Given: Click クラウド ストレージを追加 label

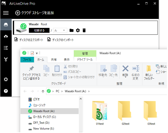Looking at the screenshot, I should pos(37,13).
